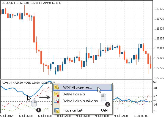Click the Delete Indicator Window icon
The height and width of the screenshot is (119, 165).
[56, 101]
